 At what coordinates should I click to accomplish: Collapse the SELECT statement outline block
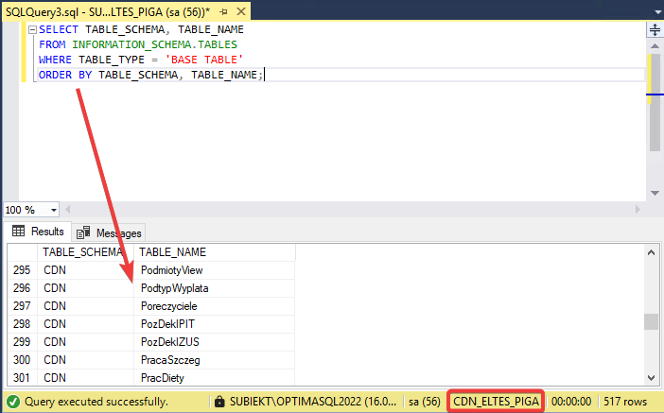(x=32, y=29)
